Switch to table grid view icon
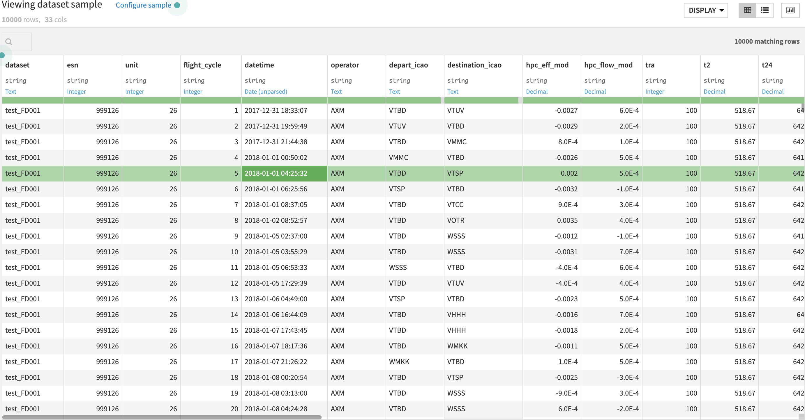The height and width of the screenshot is (420, 805). (747, 10)
